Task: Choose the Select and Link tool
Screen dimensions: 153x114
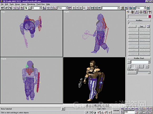Action: point(15,8)
